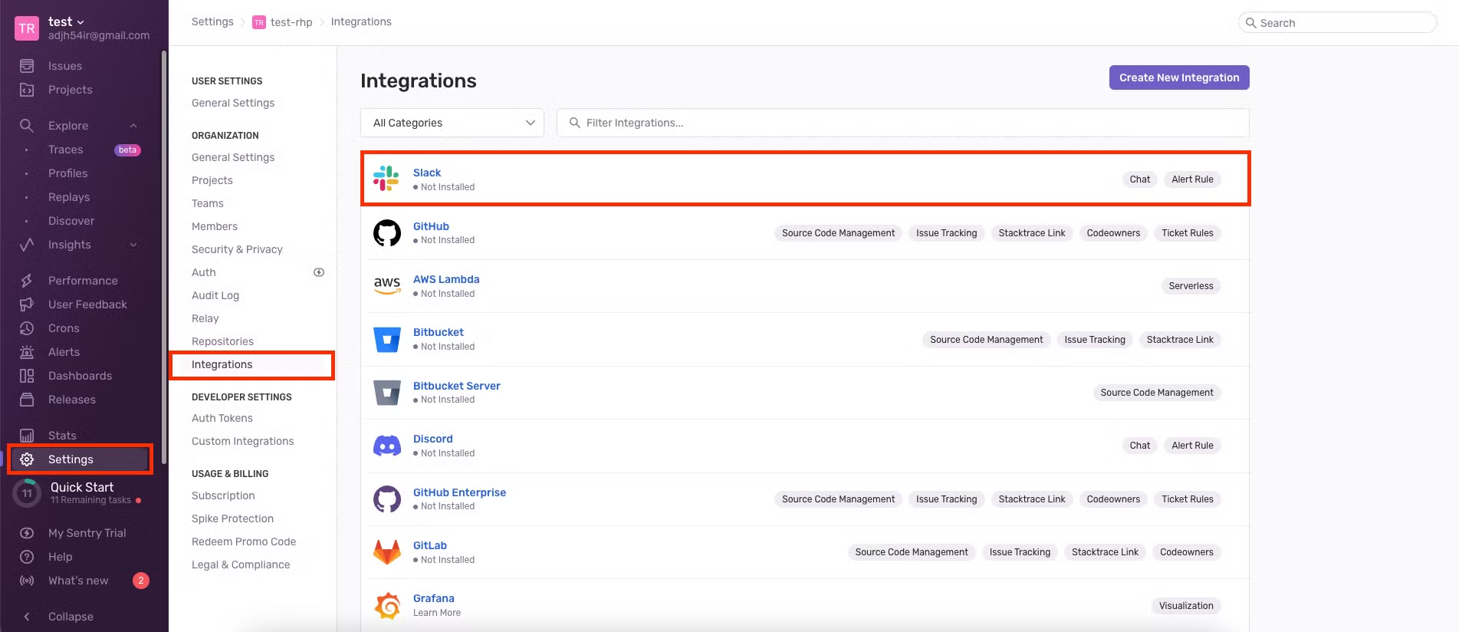1459x632 pixels.
Task: Click the Discord logo icon
Action: (386, 446)
